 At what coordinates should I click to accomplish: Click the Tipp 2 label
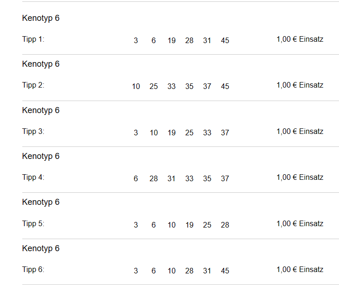pos(33,85)
